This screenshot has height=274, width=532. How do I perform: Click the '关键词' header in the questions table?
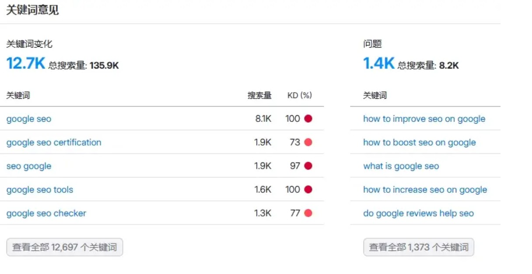click(x=375, y=95)
